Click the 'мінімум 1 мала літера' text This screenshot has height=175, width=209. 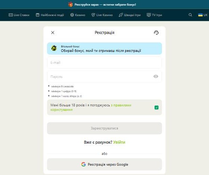pos(66,96)
